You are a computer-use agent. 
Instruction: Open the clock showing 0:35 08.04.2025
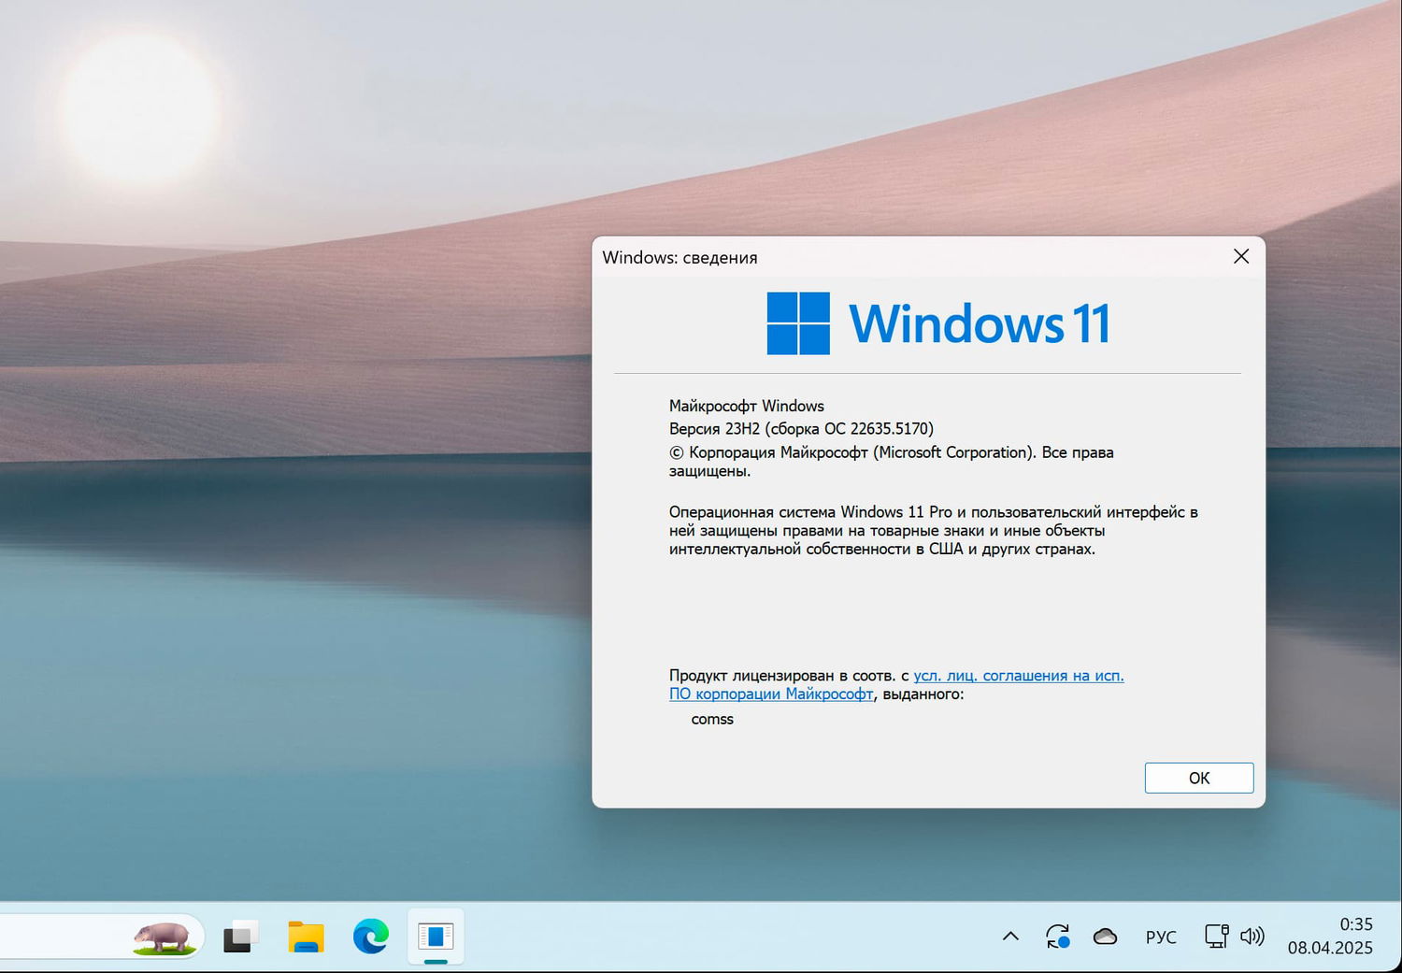pyautogui.click(x=1330, y=936)
